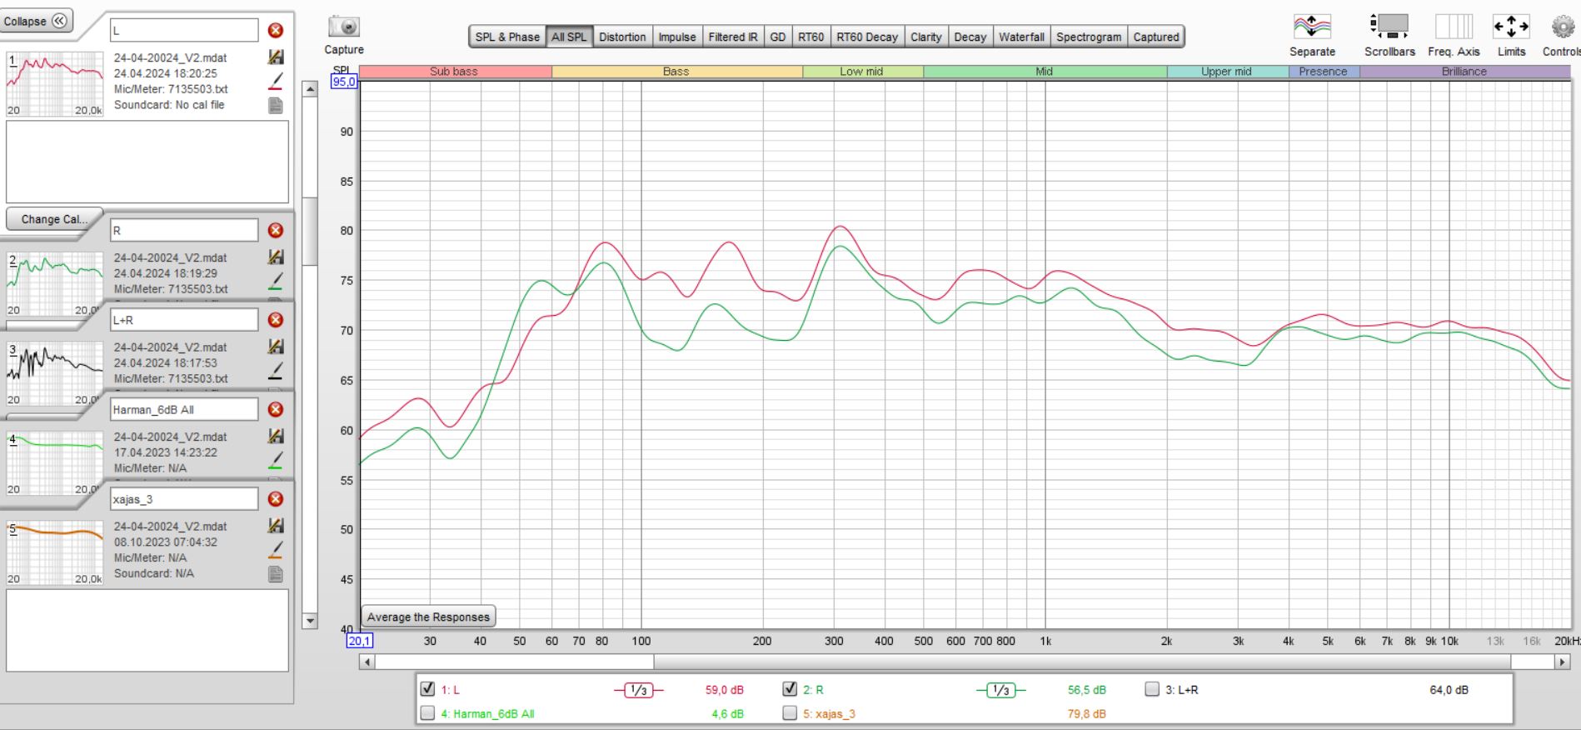This screenshot has width=1581, height=730.
Task: Click the name field containing L+R
Action: point(184,319)
